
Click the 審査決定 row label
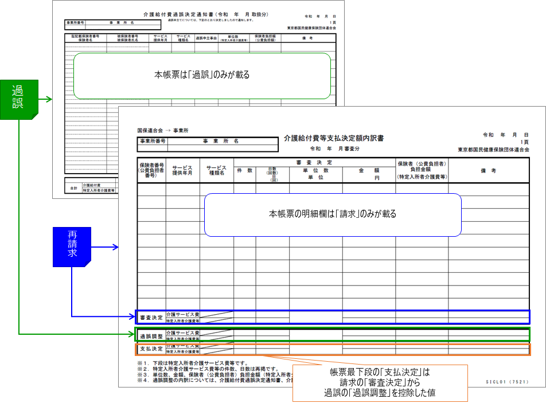(151, 318)
